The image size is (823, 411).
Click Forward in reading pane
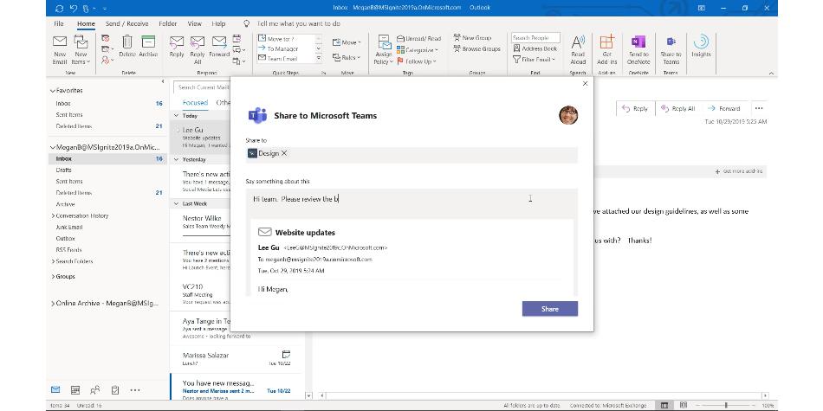(x=723, y=108)
